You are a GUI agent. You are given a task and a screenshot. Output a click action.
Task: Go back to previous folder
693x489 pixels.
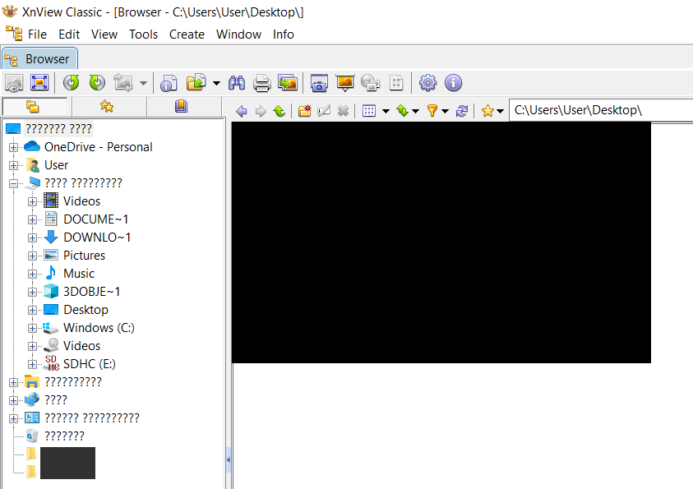click(x=242, y=111)
